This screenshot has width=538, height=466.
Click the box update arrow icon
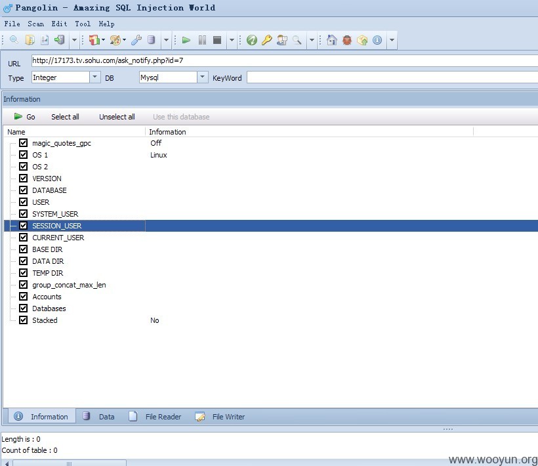click(x=362, y=40)
